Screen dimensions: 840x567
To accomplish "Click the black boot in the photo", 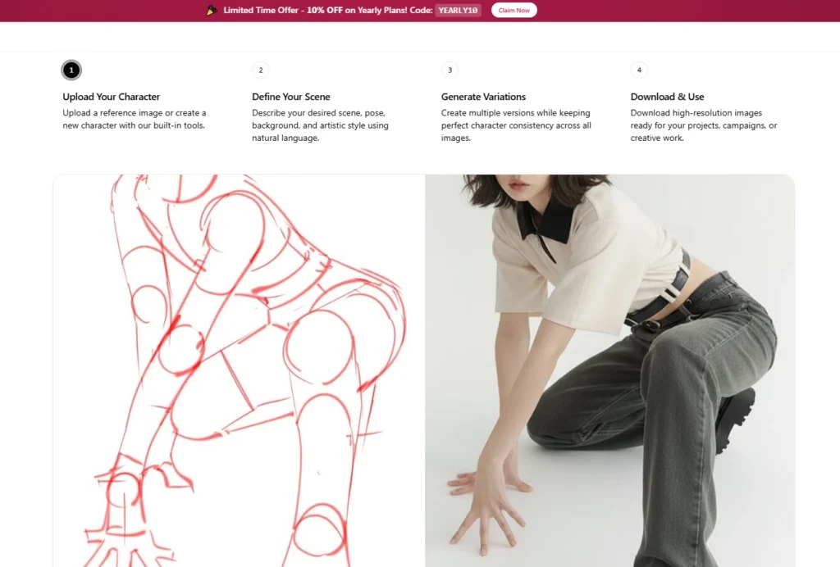I will [x=735, y=419].
